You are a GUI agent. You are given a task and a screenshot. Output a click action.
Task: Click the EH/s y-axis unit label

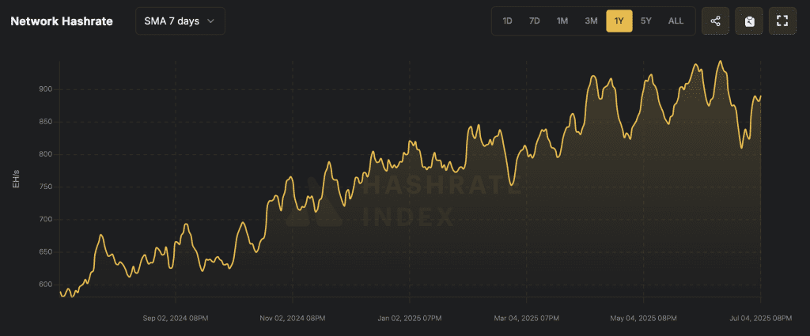[16, 178]
